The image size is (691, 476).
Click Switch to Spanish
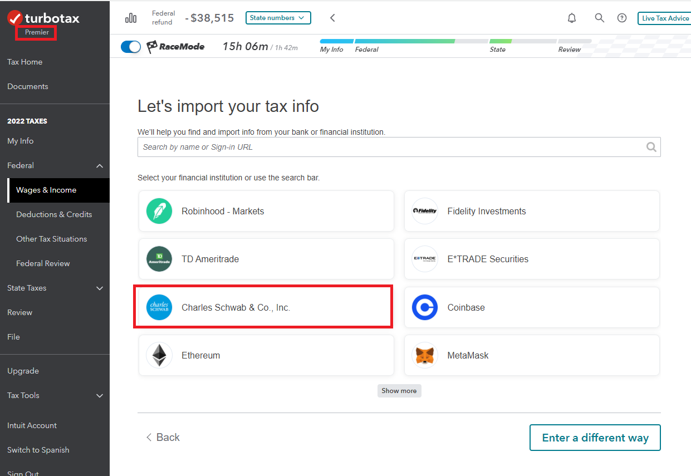(38, 450)
